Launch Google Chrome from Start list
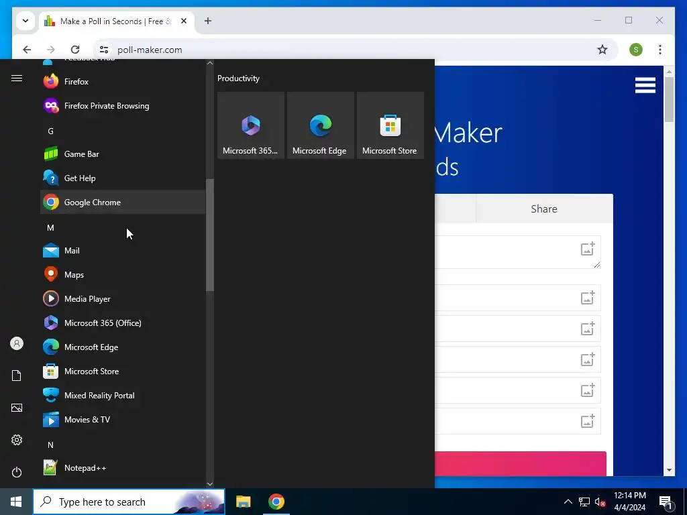This screenshot has height=515, width=687. pyautogui.click(x=123, y=203)
